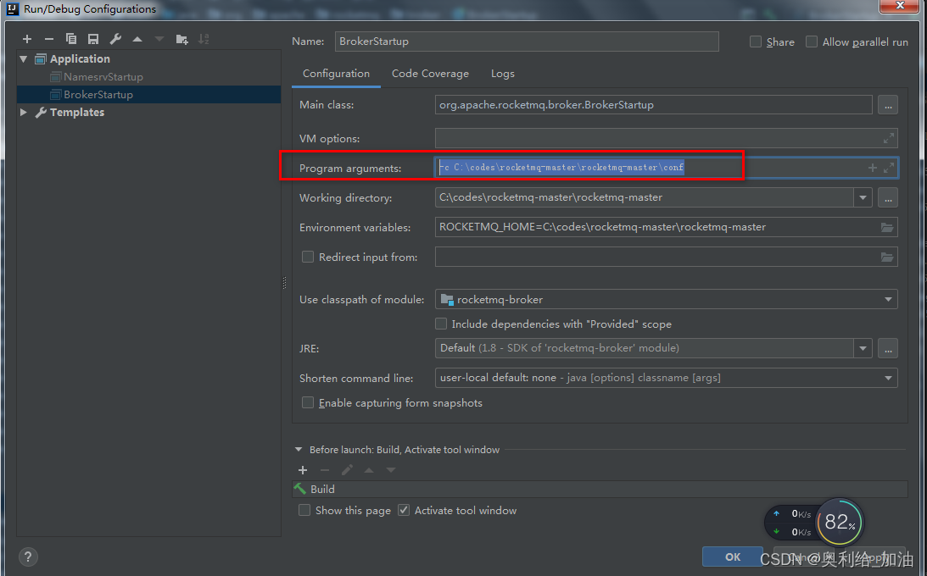Expand the Program arguments field

click(x=888, y=169)
